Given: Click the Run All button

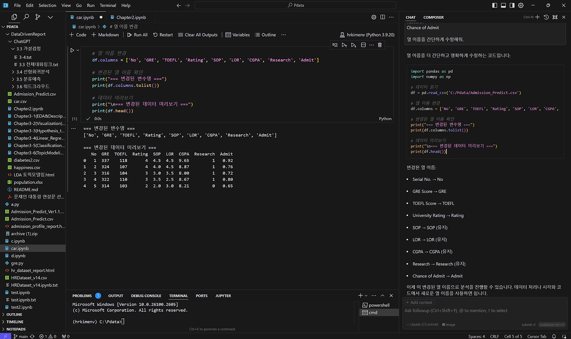Looking at the screenshot, I should (x=137, y=35).
